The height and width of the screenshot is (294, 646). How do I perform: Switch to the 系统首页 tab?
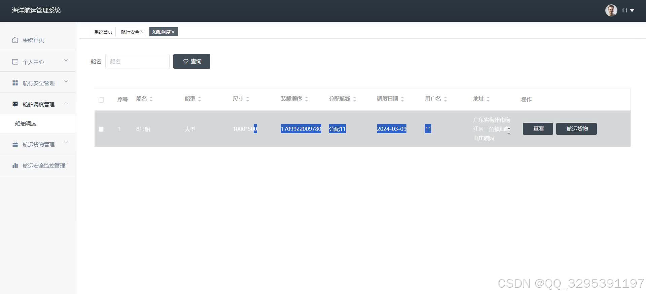[103, 32]
